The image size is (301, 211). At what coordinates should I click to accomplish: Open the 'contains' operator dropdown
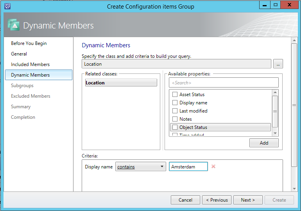tap(141, 167)
